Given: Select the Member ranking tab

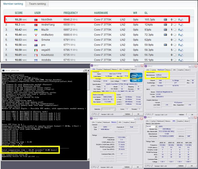Looking at the screenshot, I should point(13,4).
